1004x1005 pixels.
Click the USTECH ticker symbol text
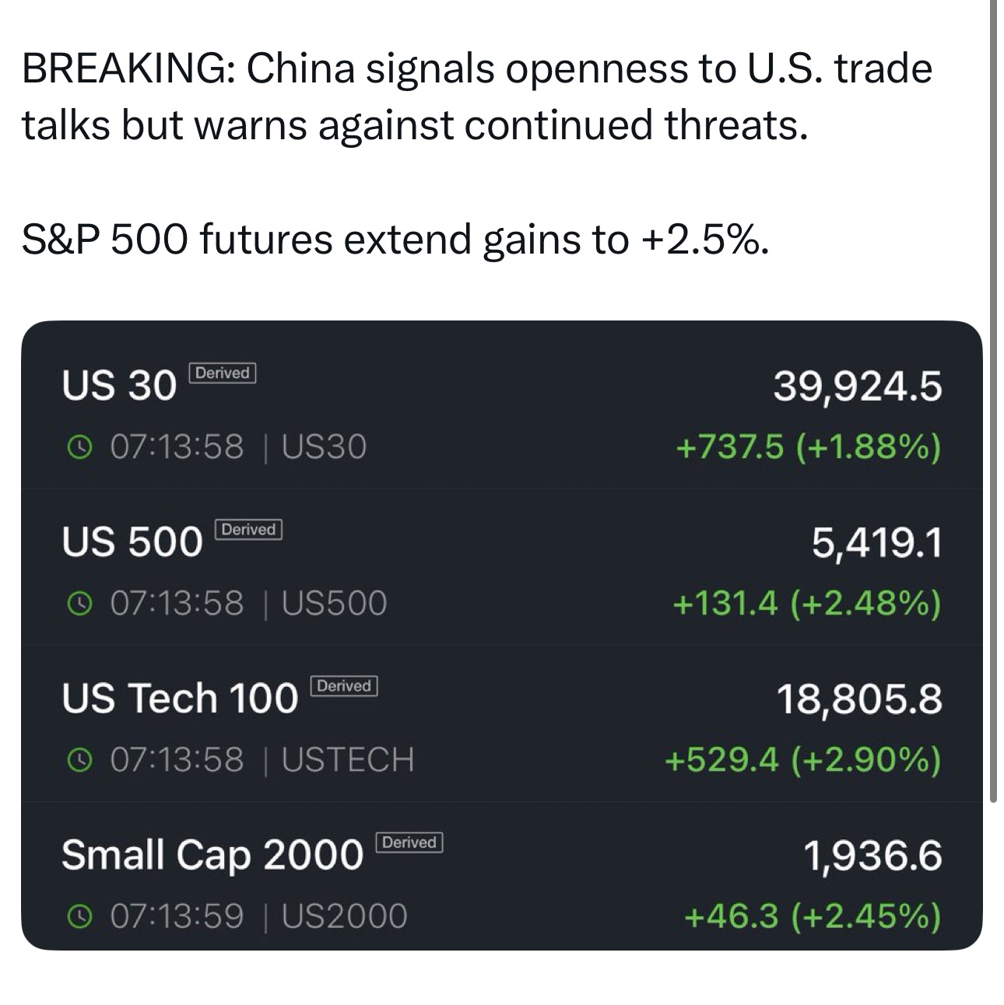(x=348, y=760)
